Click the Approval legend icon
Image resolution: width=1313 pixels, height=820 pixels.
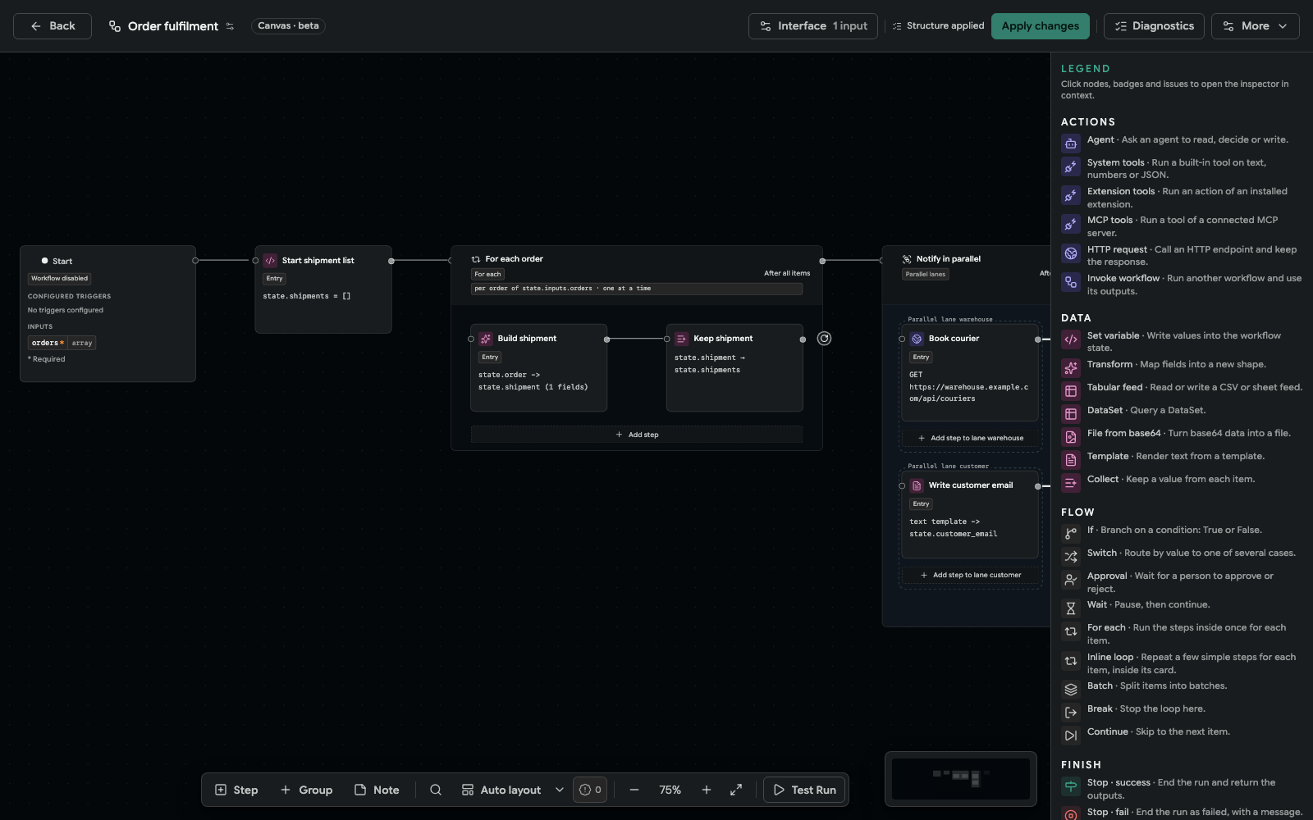pos(1071,580)
